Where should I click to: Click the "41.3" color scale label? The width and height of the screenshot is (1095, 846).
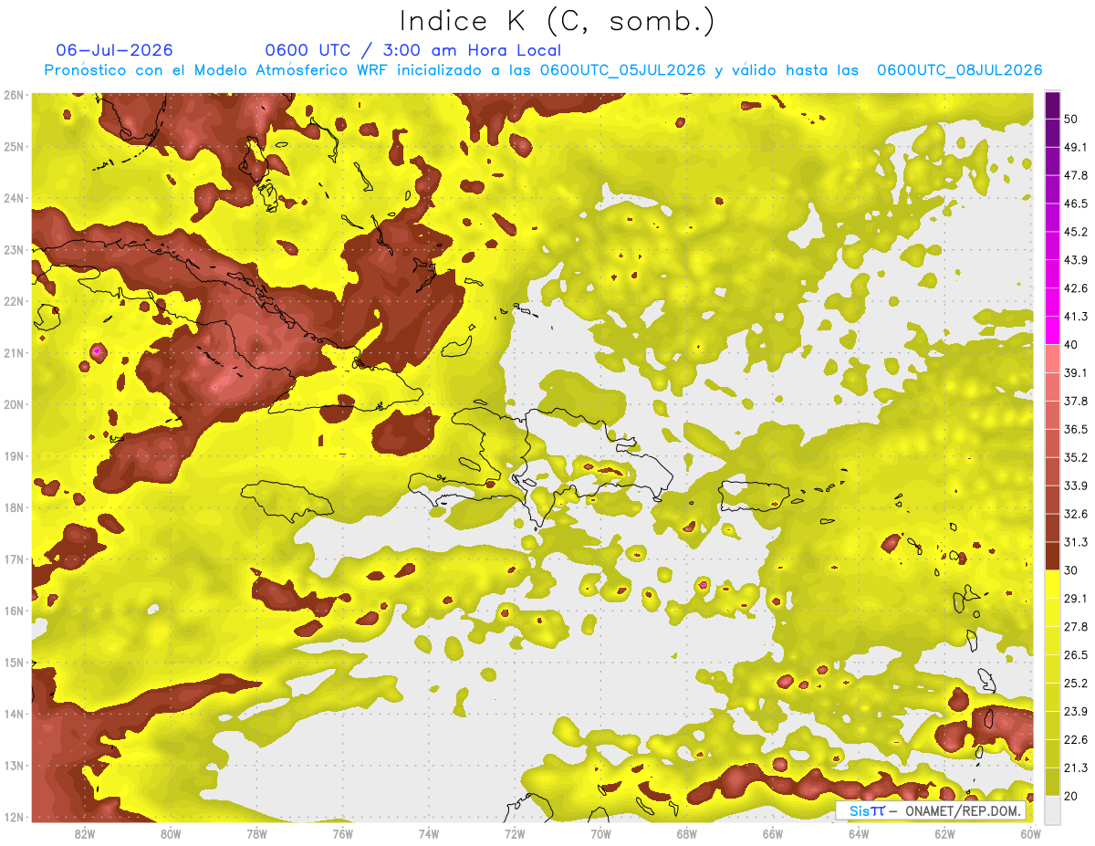click(x=1076, y=317)
